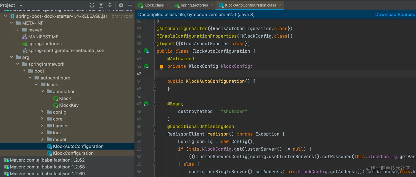Click line number 43 in gutter
Screen dimensions: 416x177
(x=139, y=74)
